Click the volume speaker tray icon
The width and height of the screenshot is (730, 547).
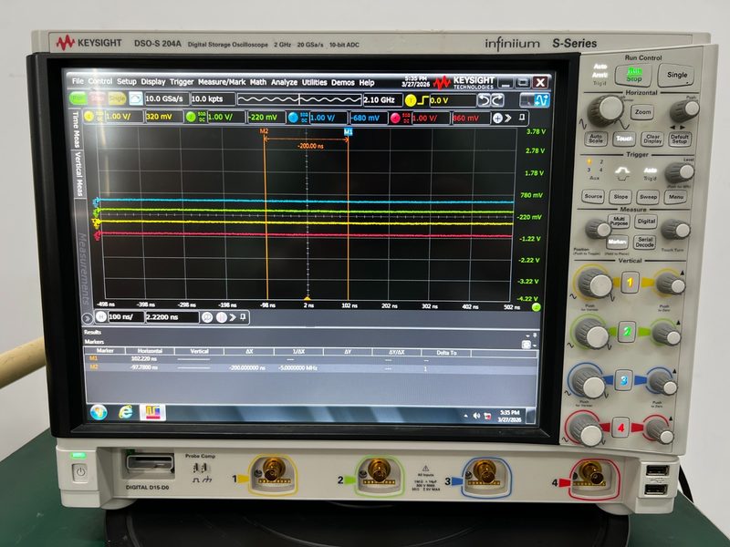[476, 416]
